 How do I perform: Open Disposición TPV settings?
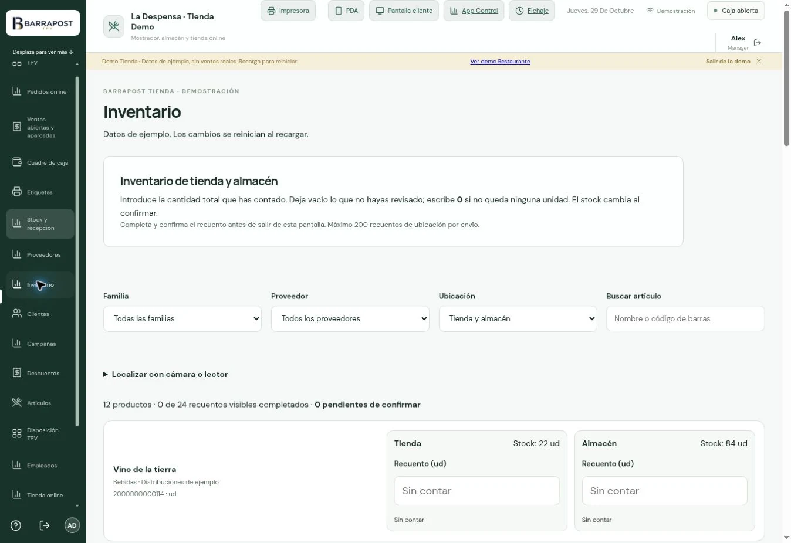[x=40, y=434]
